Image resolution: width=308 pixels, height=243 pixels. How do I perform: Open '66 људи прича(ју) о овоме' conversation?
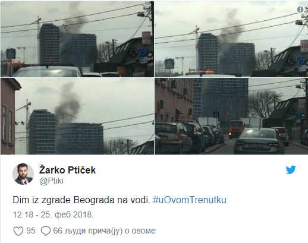[x=104, y=231]
